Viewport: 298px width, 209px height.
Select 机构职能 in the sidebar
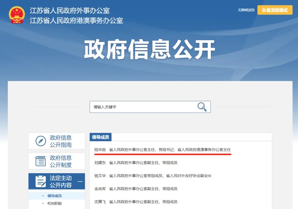click(x=54, y=203)
